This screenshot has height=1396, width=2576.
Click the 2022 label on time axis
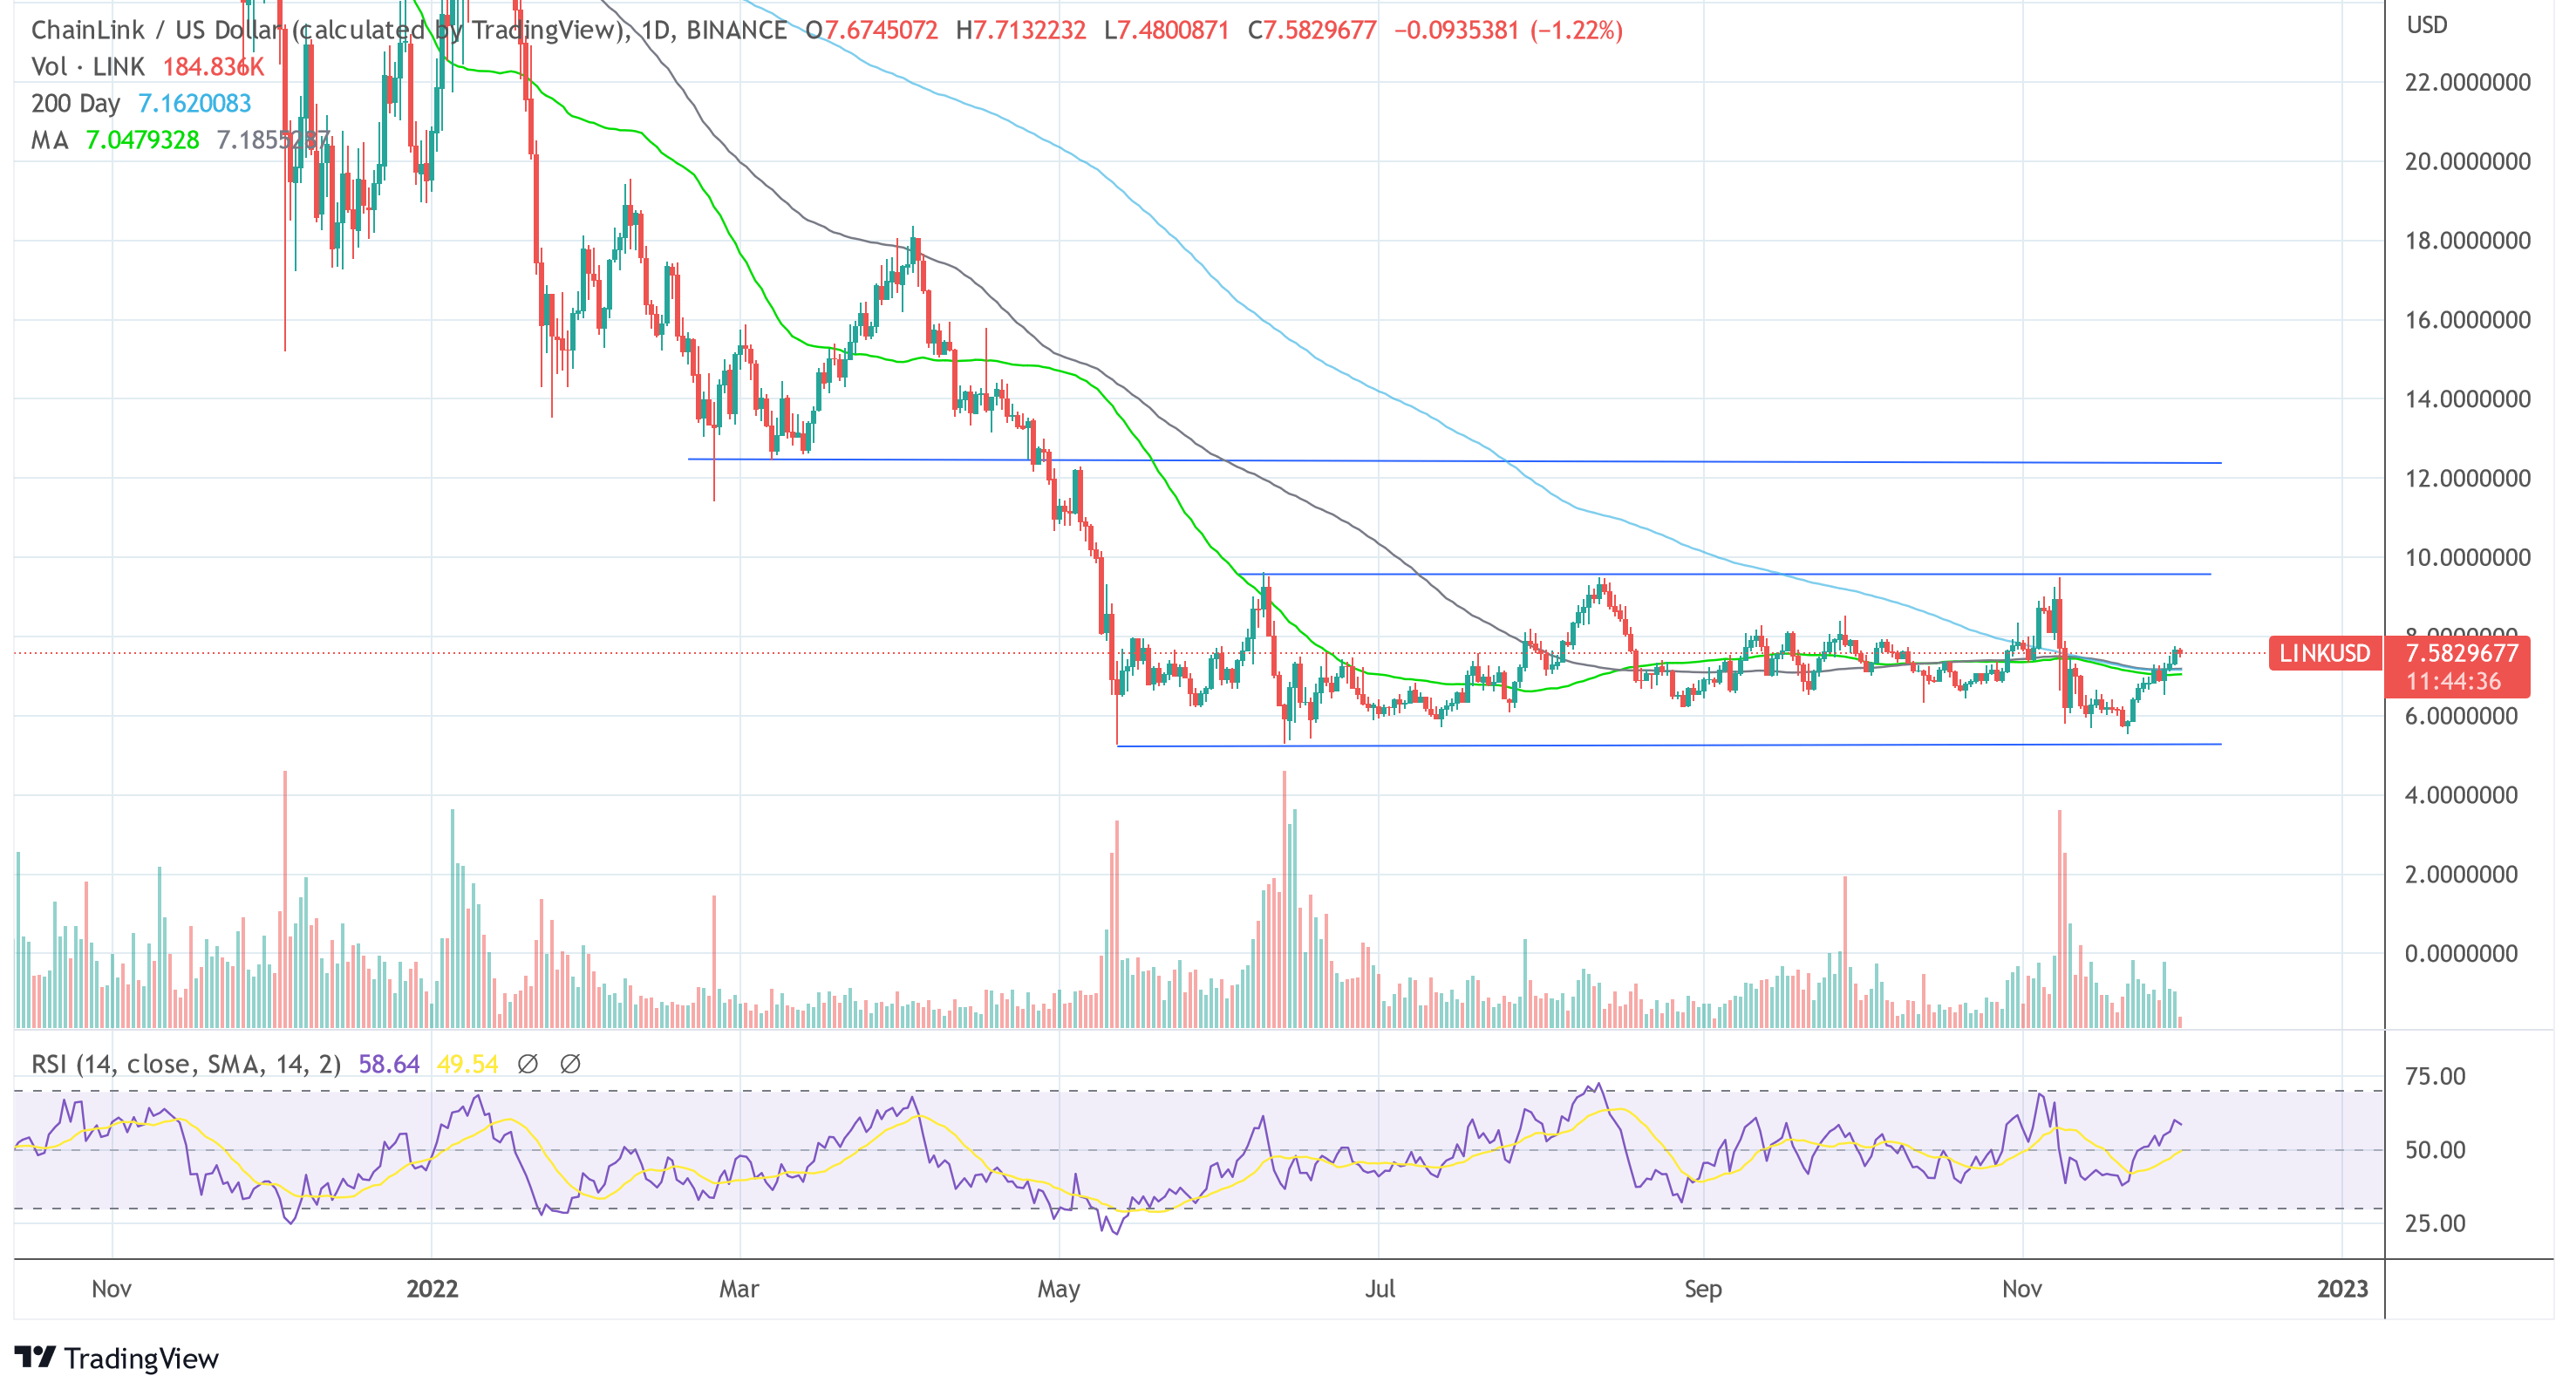pos(432,1289)
